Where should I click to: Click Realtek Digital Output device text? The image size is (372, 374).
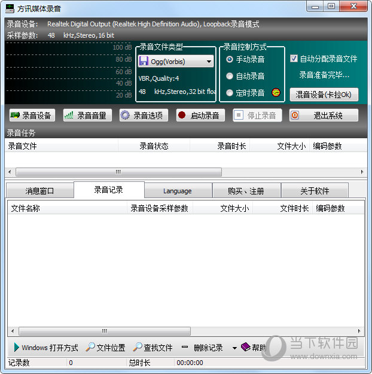tap(153, 24)
